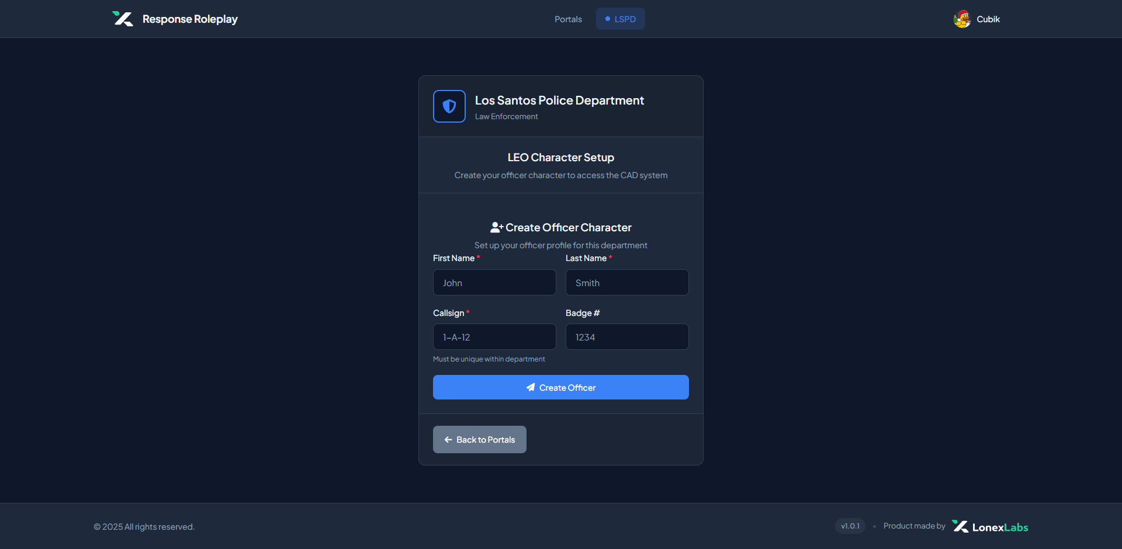
Task: Click the Create Officer button
Action: click(x=561, y=387)
